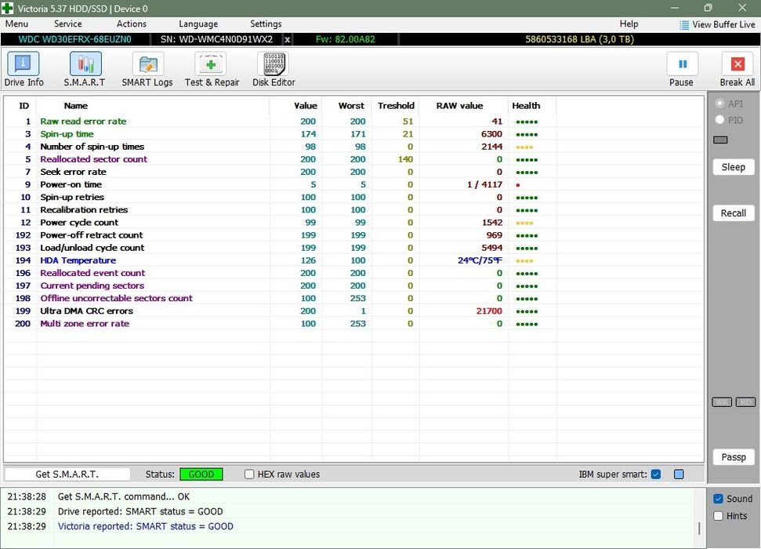Click the green GOOD status indicator
Viewport: 761px width, 549px height.
tap(201, 474)
